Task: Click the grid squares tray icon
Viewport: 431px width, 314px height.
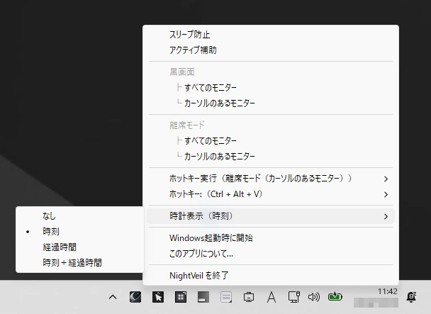Action: pos(181,297)
